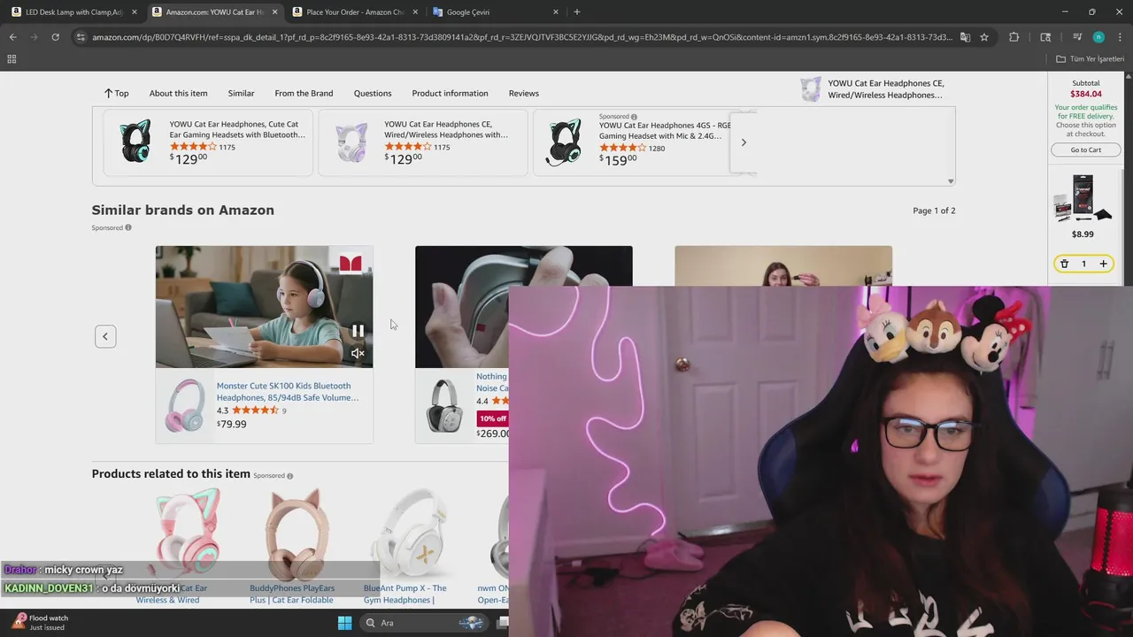The height and width of the screenshot is (637, 1133).
Task: Click the Sponsored info icon under Similar brands
Action: [x=128, y=228]
